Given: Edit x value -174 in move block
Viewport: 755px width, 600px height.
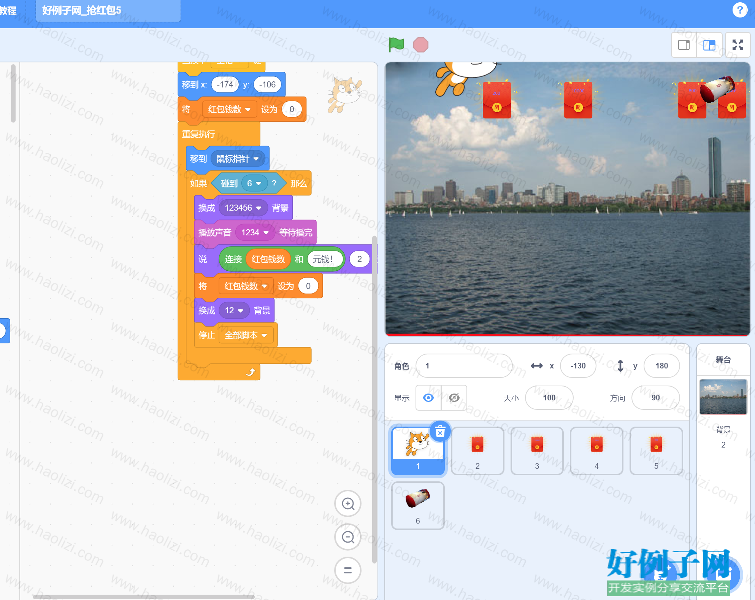Looking at the screenshot, I should click(225, 85).
